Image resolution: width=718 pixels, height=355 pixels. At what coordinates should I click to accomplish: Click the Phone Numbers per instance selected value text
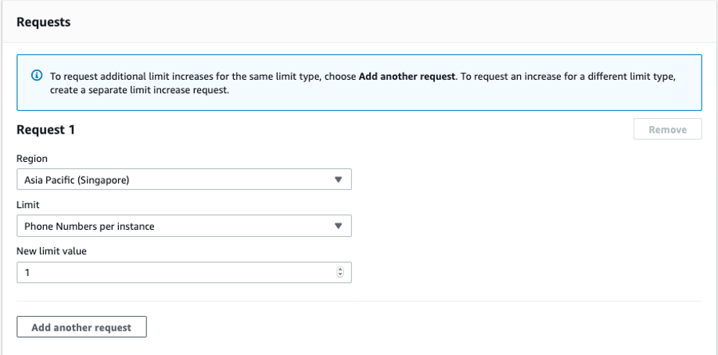pyautogui.click(x=89, y=227)
